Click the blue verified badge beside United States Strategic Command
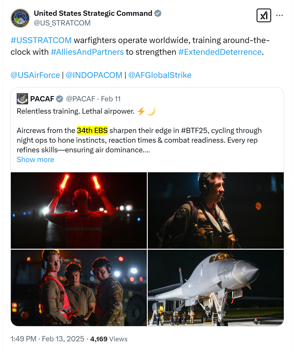 pos(158,13)
